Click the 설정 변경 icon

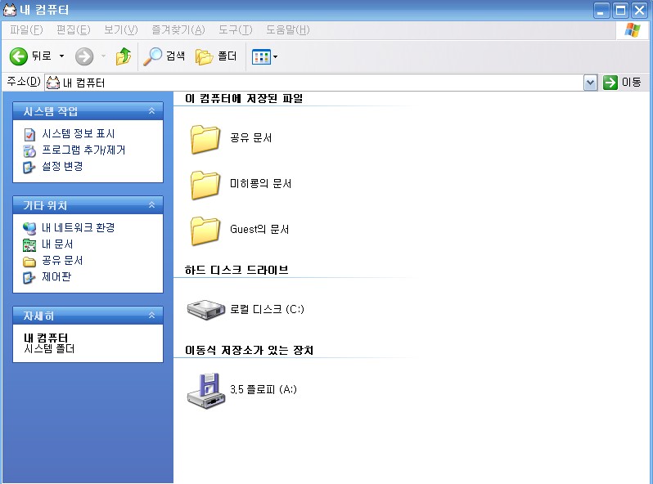[29, 168]
